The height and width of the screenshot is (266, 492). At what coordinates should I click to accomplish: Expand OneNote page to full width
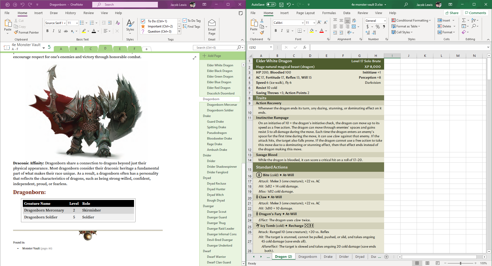point(194,58)
